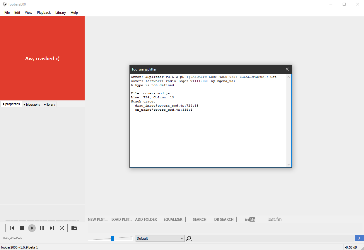Click the blue volume slider handle
Image resolution: width=364 pixels, height=250 pixels.
click(112, 238)
